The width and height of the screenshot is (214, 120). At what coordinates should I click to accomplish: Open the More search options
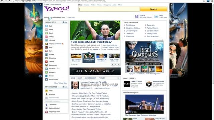(x=120, y=5)
